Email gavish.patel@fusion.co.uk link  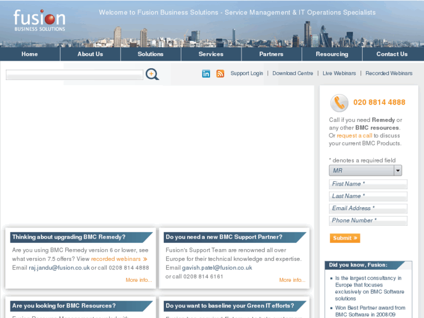pos(217,268)
